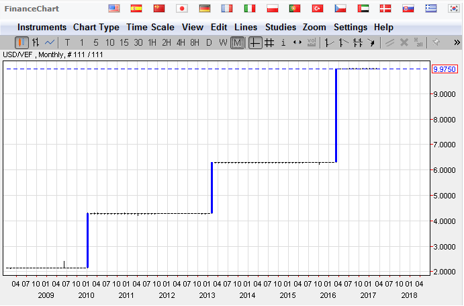
Task: Open the Studies menu
Action: 281,28
